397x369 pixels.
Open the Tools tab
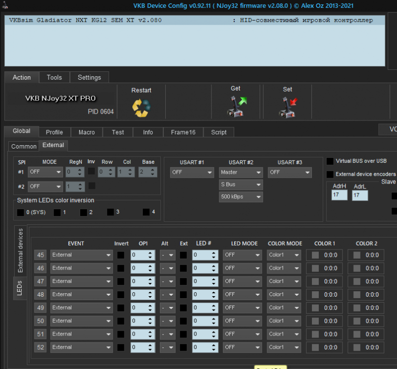[x=54, y=77]
